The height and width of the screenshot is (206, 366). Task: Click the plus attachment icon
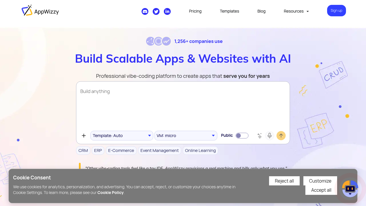(x=83, y=136)
